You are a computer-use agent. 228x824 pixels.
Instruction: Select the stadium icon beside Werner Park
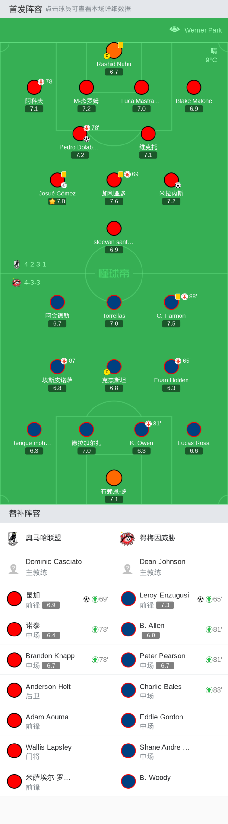coord(174,29)
